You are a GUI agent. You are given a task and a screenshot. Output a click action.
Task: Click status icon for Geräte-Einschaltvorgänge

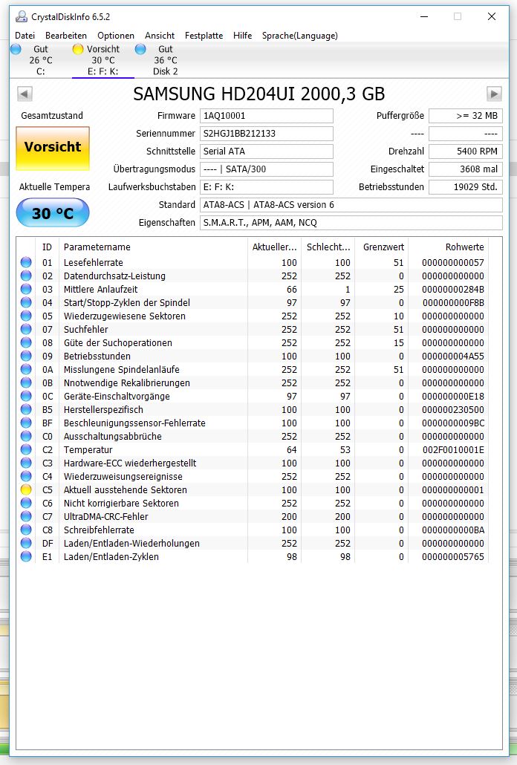[26, 396]
